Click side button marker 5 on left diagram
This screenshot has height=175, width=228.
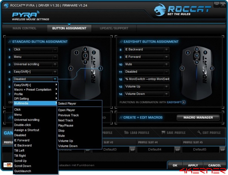click(100, 68)
